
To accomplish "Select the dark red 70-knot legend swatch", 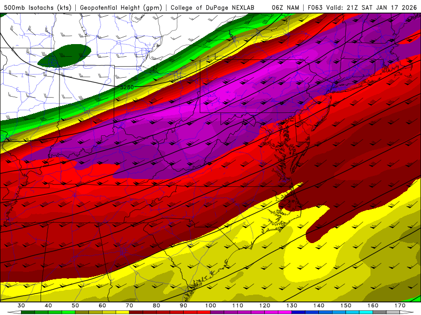I will point(136,312).
